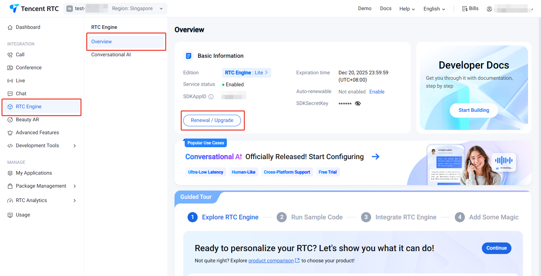Click the blue arrow after Start Configuring
This screenshot has height=276, width=541.
pos(375,157)
